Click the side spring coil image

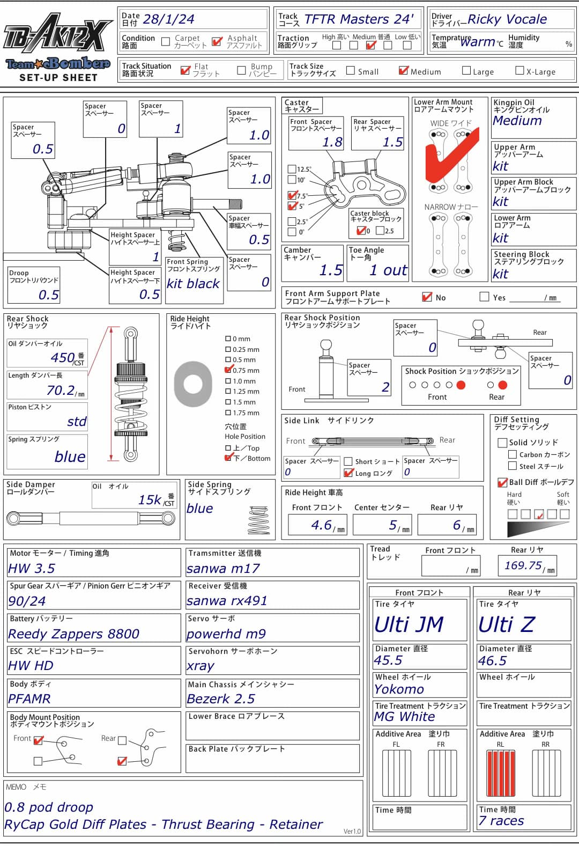coord(259,520)
